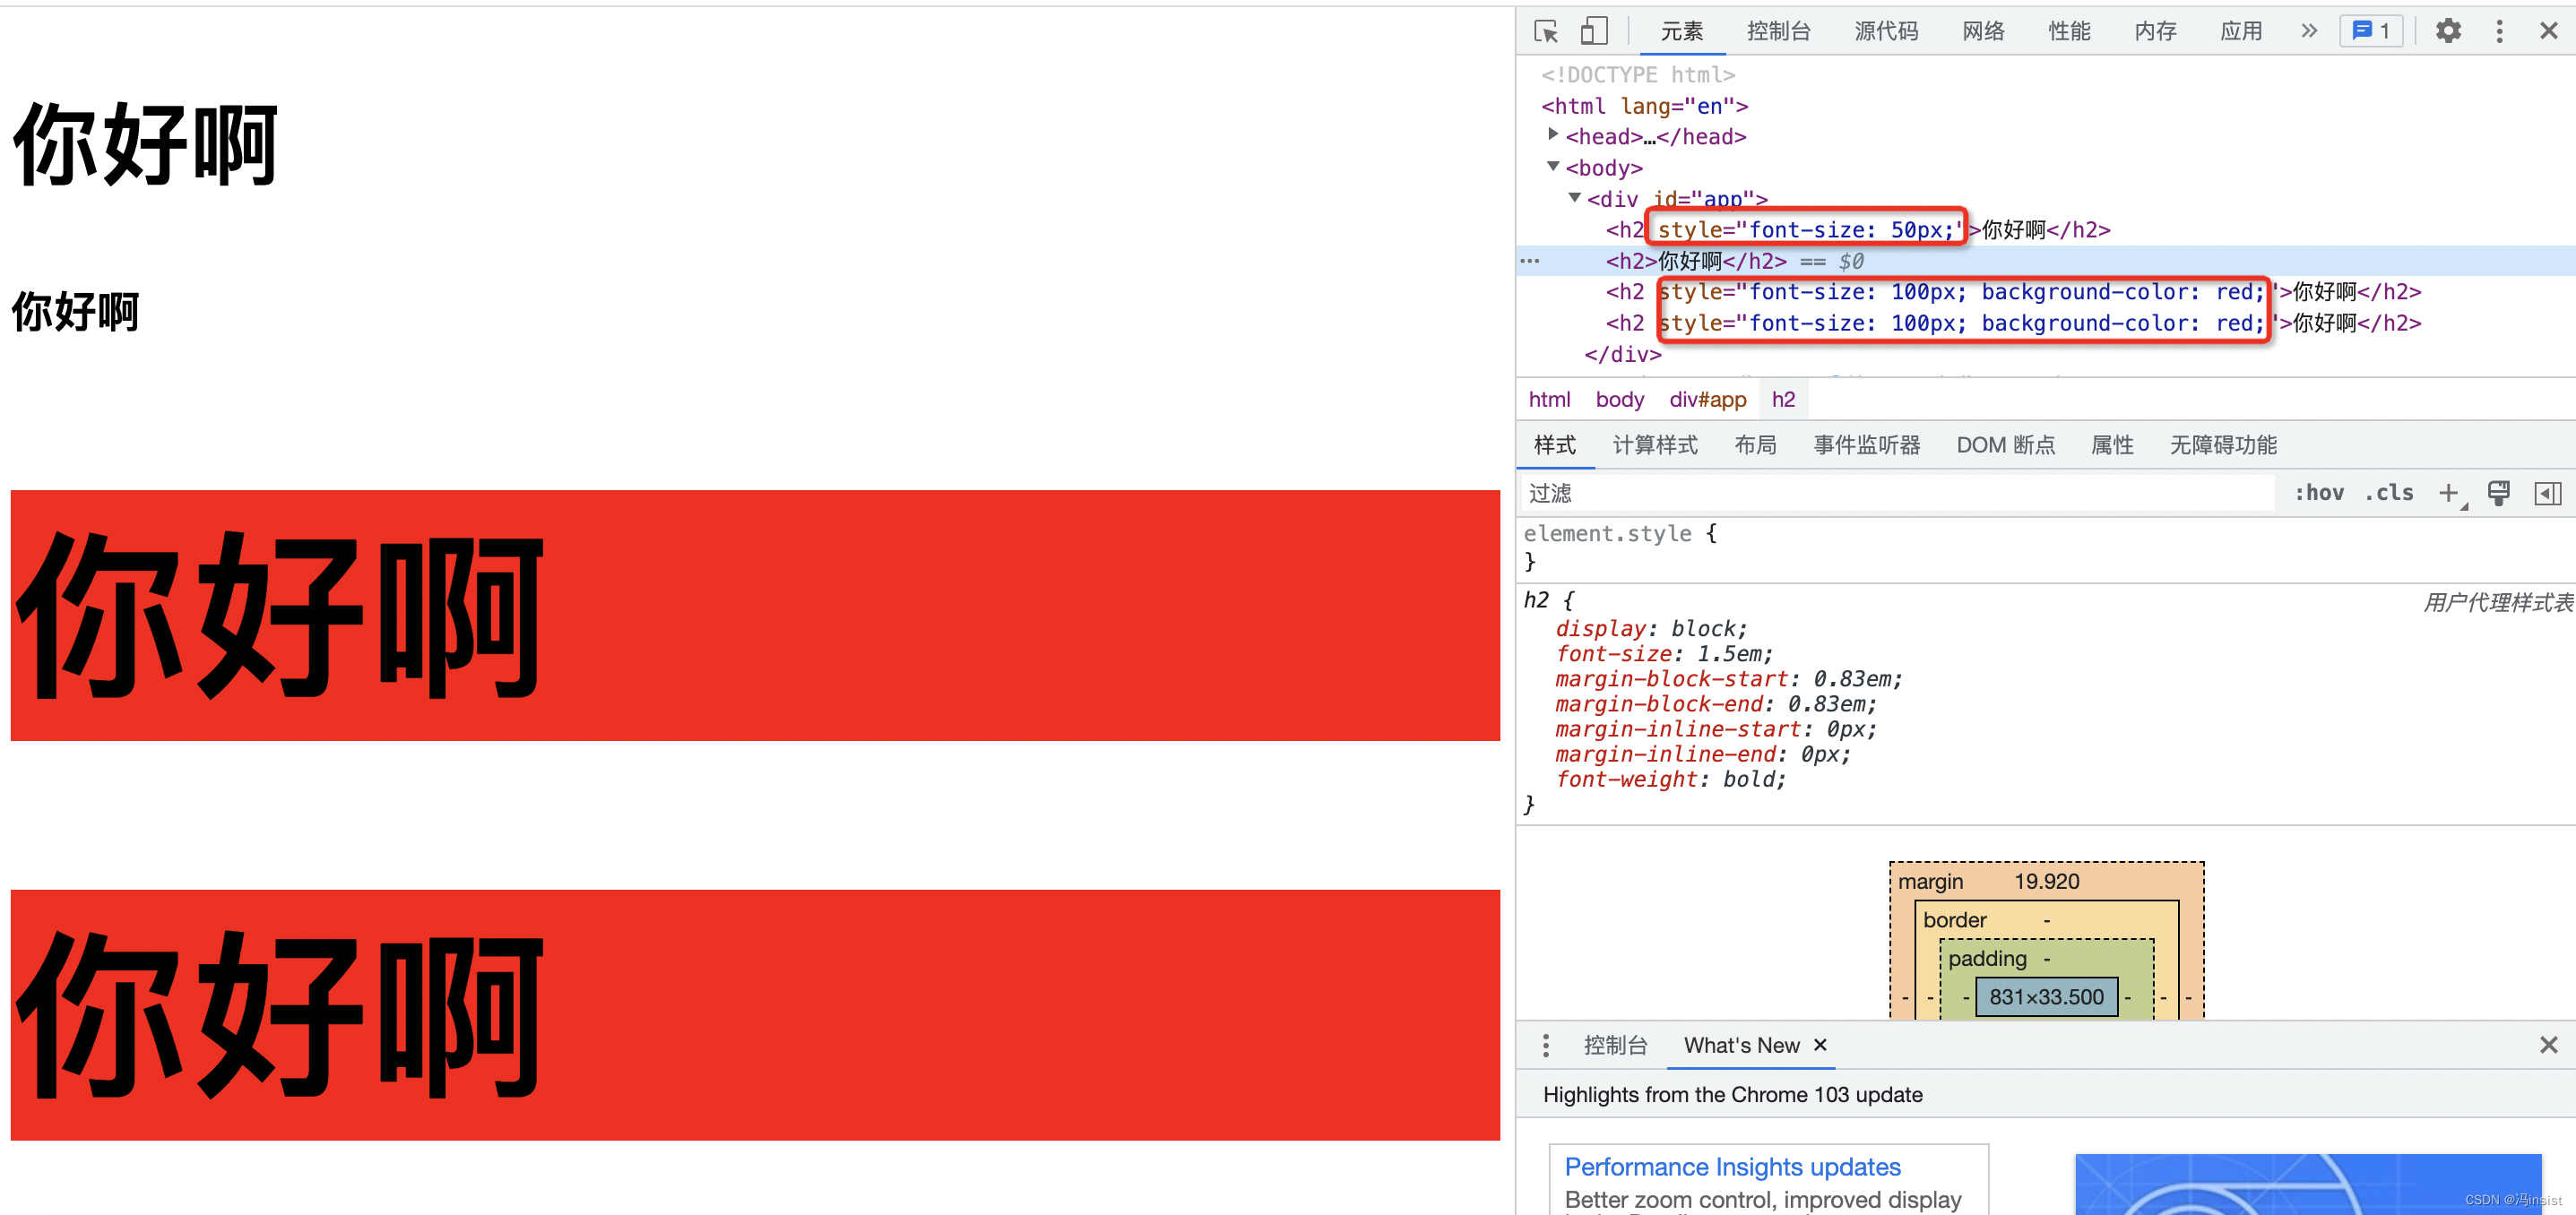Click html breadcrumb
The width and height of the screenshot is (2576, 1215).
[x=1549, y=399]
